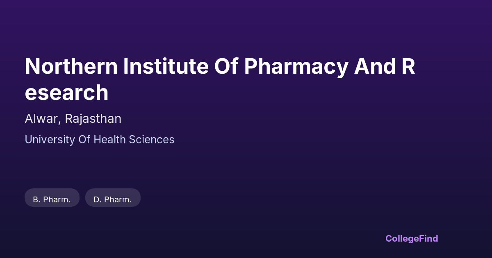Click the letter R ending the heading's first line

(408, 66)
